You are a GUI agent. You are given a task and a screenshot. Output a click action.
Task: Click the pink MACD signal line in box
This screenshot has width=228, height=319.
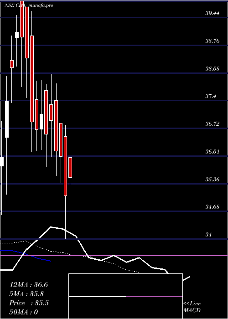pos(154,296)
